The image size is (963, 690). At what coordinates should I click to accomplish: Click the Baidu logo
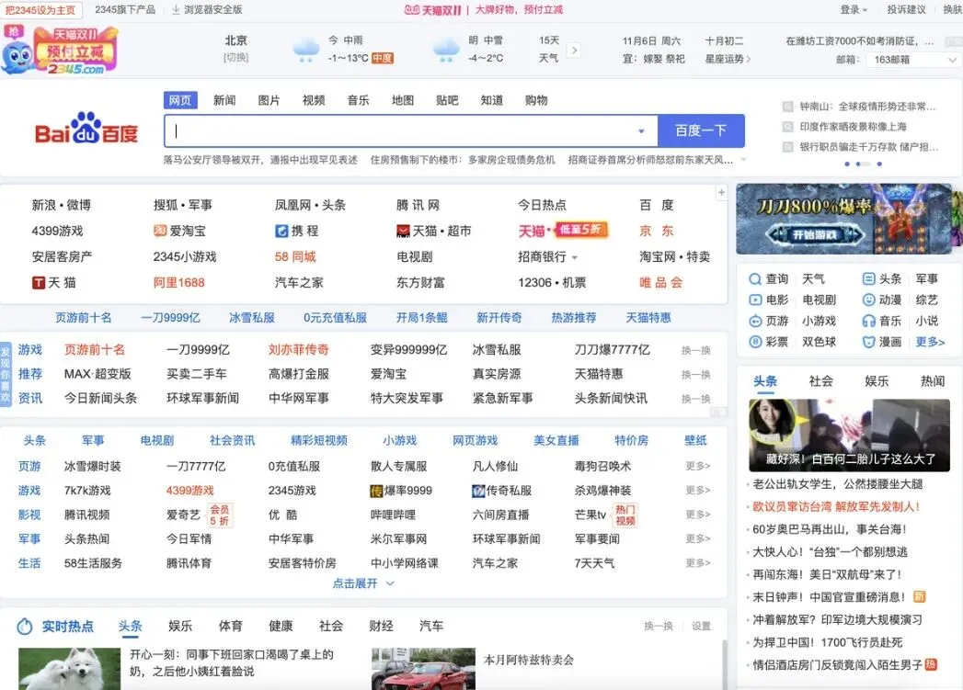[86, 130]
